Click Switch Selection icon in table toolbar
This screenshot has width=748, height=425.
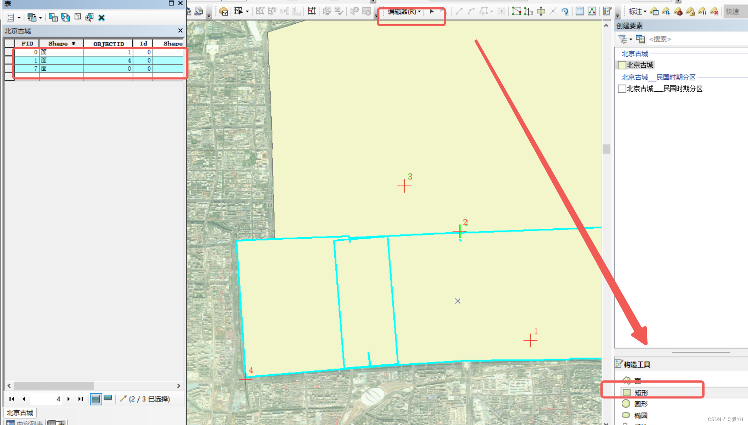coord(65,17)
